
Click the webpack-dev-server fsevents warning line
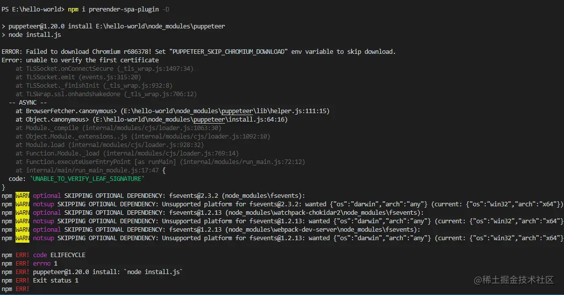(x=211, y=230)
